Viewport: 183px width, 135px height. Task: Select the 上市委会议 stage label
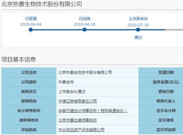[138, 19]
